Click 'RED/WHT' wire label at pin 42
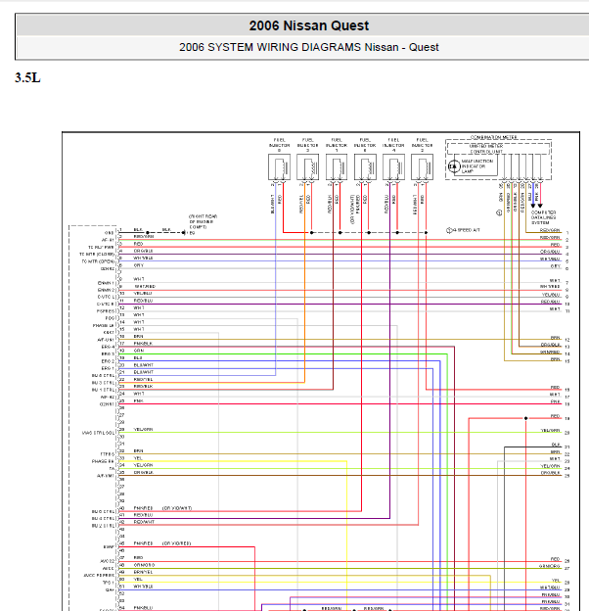The image size is (589, 611). [x=144, y=522]
